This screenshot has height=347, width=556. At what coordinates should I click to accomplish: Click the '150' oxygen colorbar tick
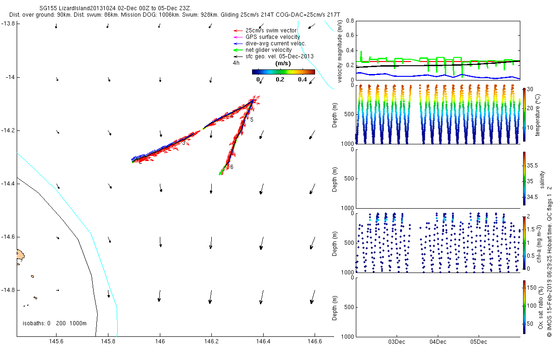(x=532, y=287)
